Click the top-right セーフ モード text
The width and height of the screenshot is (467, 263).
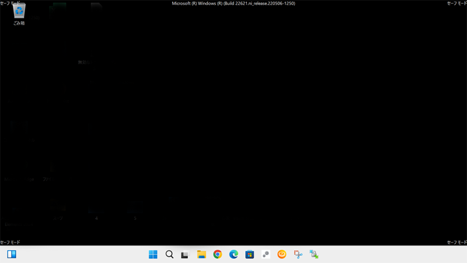(456, 4)
